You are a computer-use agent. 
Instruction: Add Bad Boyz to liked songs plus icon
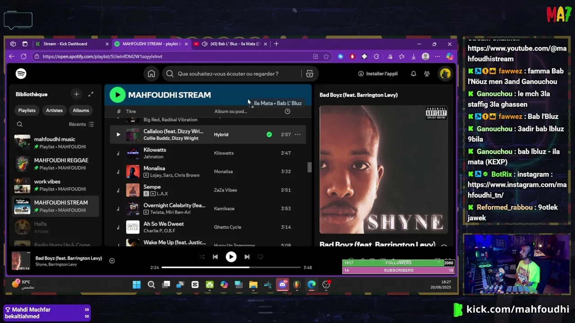point(112,261)
